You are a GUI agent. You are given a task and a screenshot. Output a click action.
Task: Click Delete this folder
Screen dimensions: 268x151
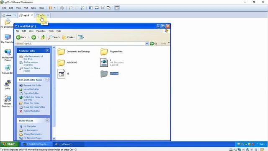[x=32, y=111]
